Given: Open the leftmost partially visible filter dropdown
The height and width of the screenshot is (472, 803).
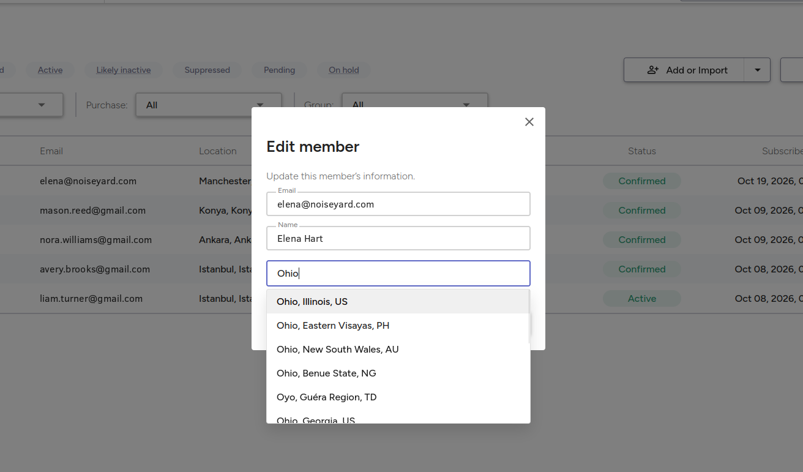Looking at the screenshot, I should click(x=31, y=105).
